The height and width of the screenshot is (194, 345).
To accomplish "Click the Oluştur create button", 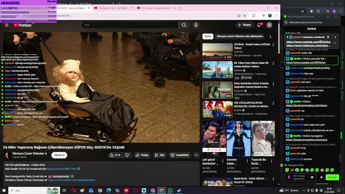I will (x=244, y=25).
